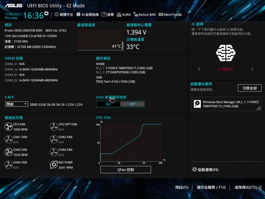Click M.2_2: CT1000P5PSSD8 entry
The image size is (265, 199).
tap(121, 72)
